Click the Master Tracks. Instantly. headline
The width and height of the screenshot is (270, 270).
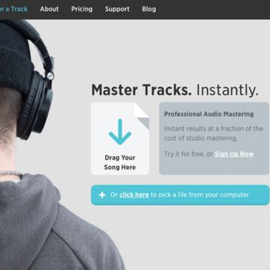click(175, 90)
